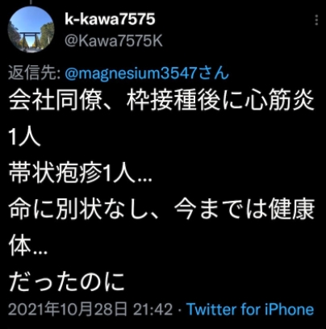The image size is (326, 329).
Task: Open the Twitter for iPhone source link
Action: pos(250,310)
